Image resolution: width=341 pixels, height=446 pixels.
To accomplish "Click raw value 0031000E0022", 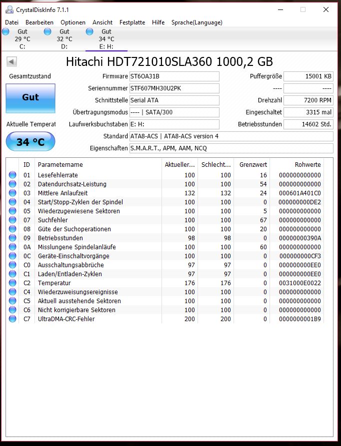I will pos(299,283).
